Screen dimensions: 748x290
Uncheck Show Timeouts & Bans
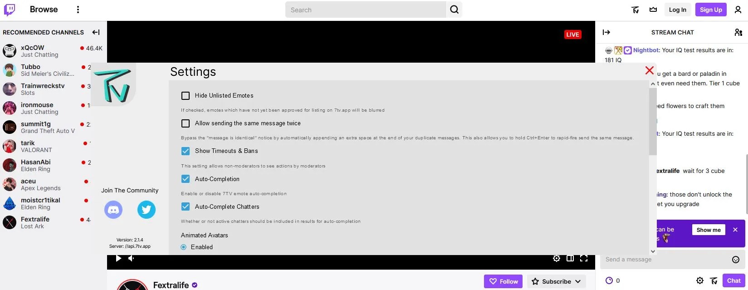[186, 151]
